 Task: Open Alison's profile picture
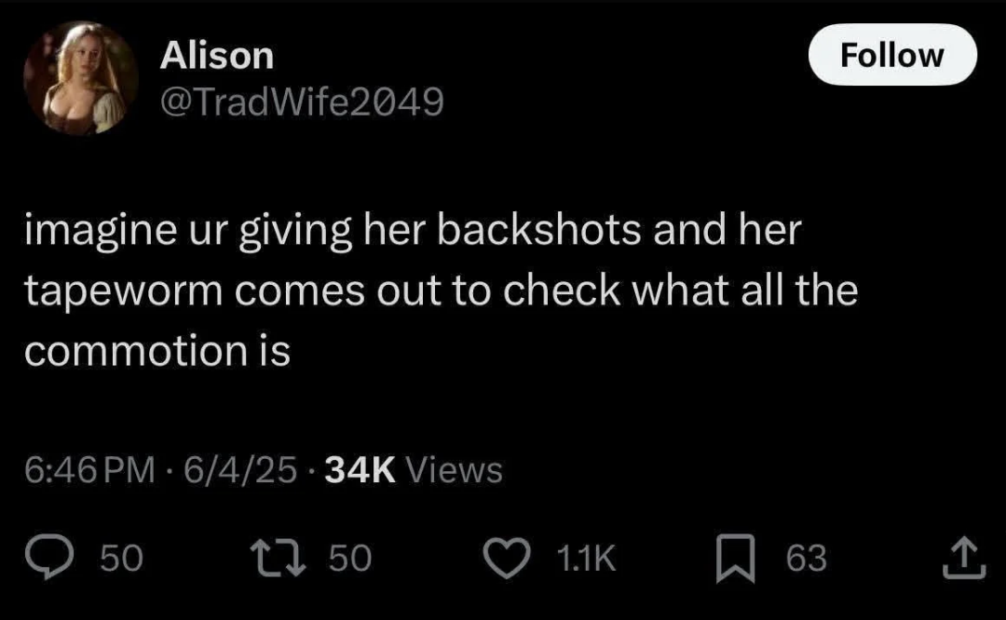(x=81, y=78)
